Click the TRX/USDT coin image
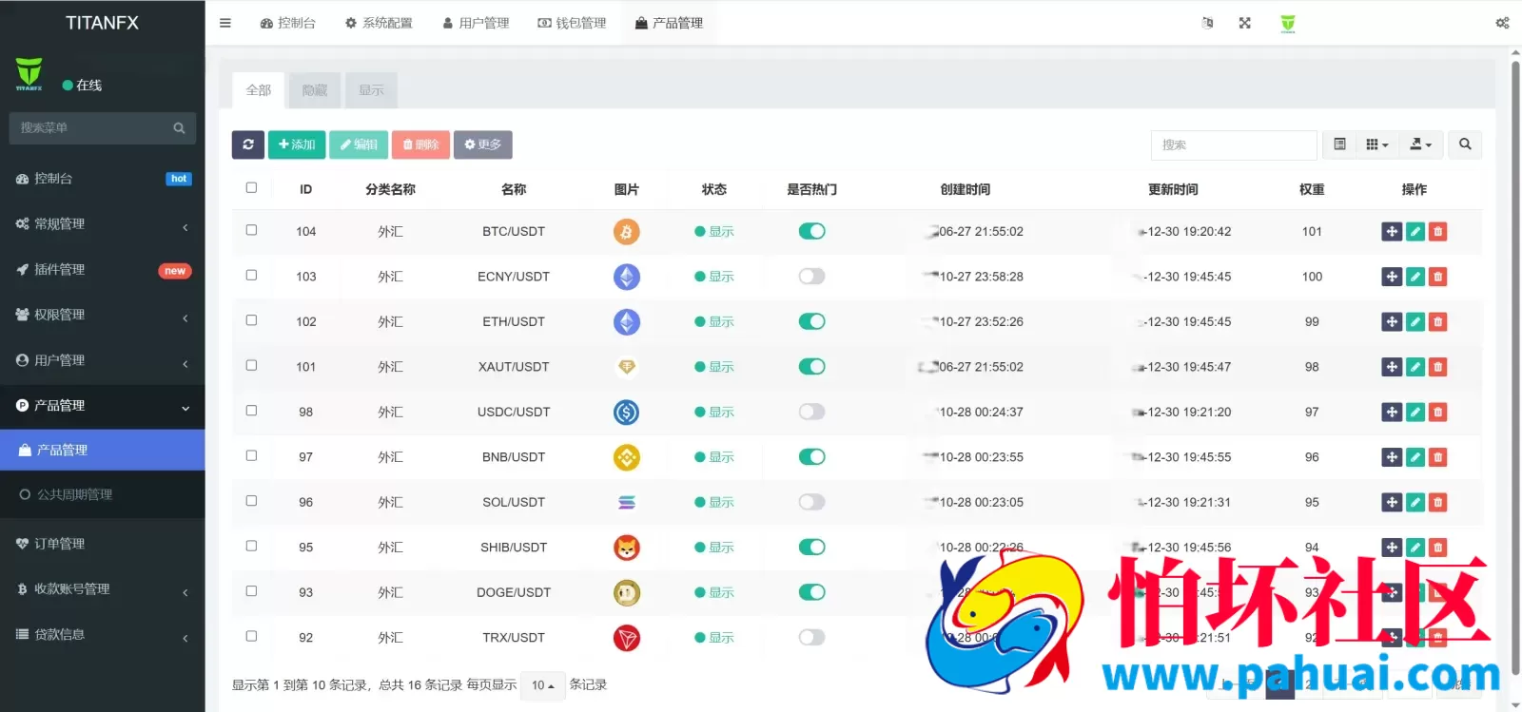The height and width of the screenshot is (712, 1522). coord(626,638)
